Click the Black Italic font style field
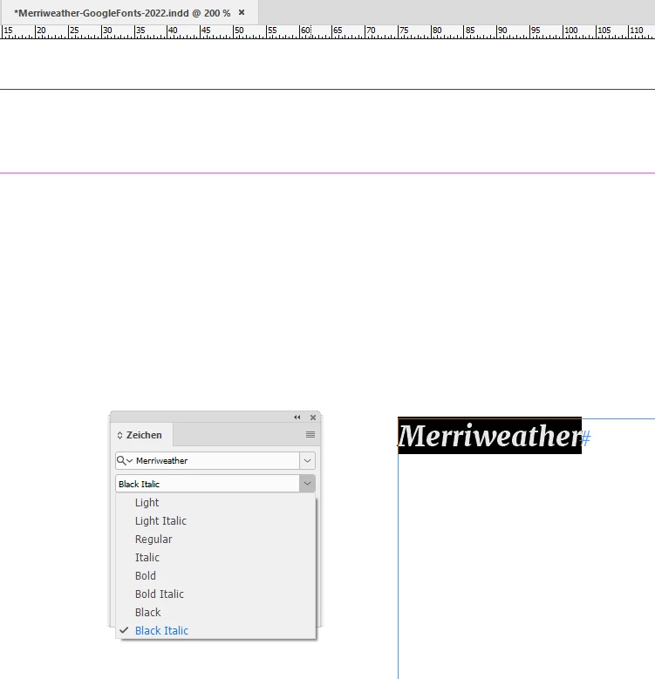 tap(208, 484)
